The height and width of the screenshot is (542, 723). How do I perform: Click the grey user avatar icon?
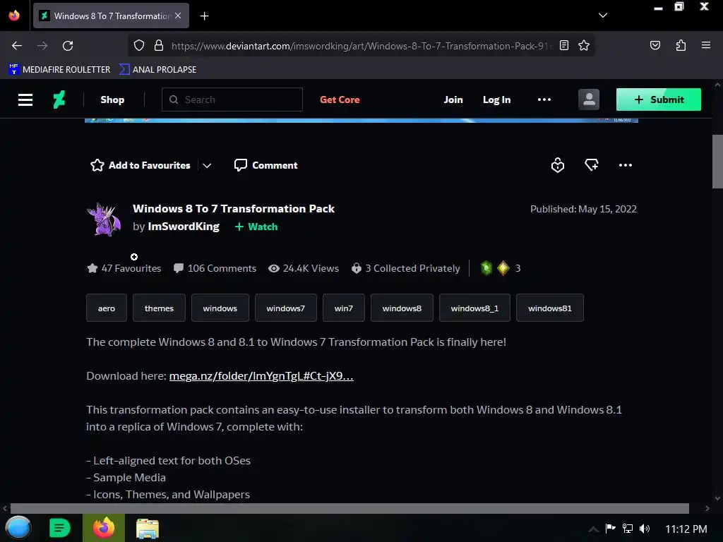click(589, 100)
